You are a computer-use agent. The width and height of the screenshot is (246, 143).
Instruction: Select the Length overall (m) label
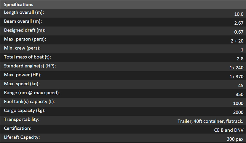[x=24, y=13]
